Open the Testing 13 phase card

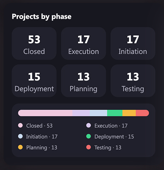(133, 81)
